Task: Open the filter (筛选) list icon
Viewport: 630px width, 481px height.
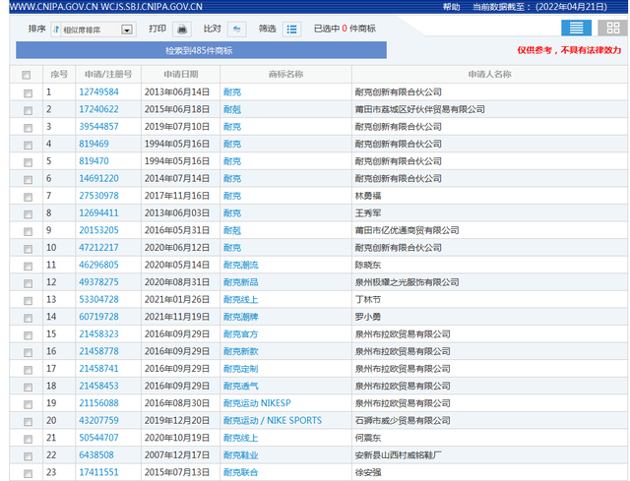Action: (291, 30)
